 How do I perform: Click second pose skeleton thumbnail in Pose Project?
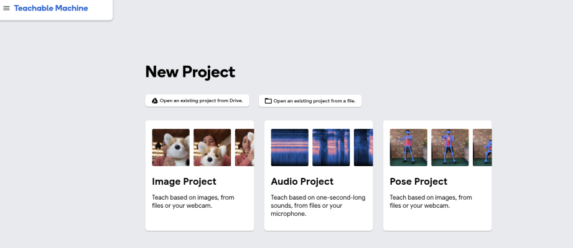point(450,148)
